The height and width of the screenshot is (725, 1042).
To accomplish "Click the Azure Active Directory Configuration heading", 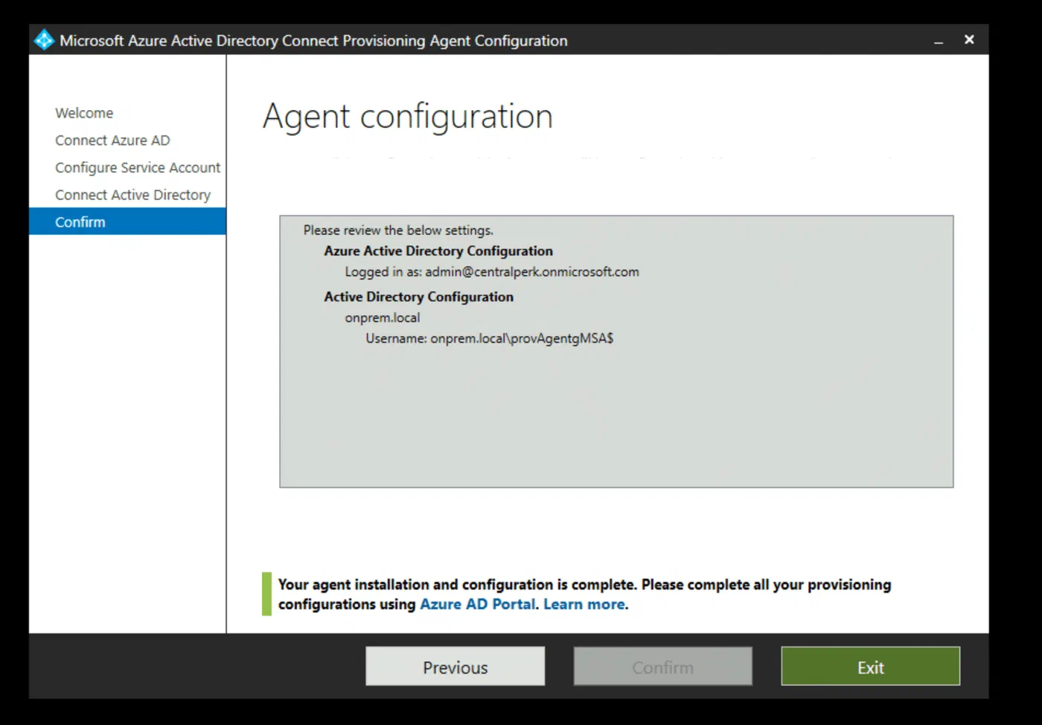I will (438, 251).
